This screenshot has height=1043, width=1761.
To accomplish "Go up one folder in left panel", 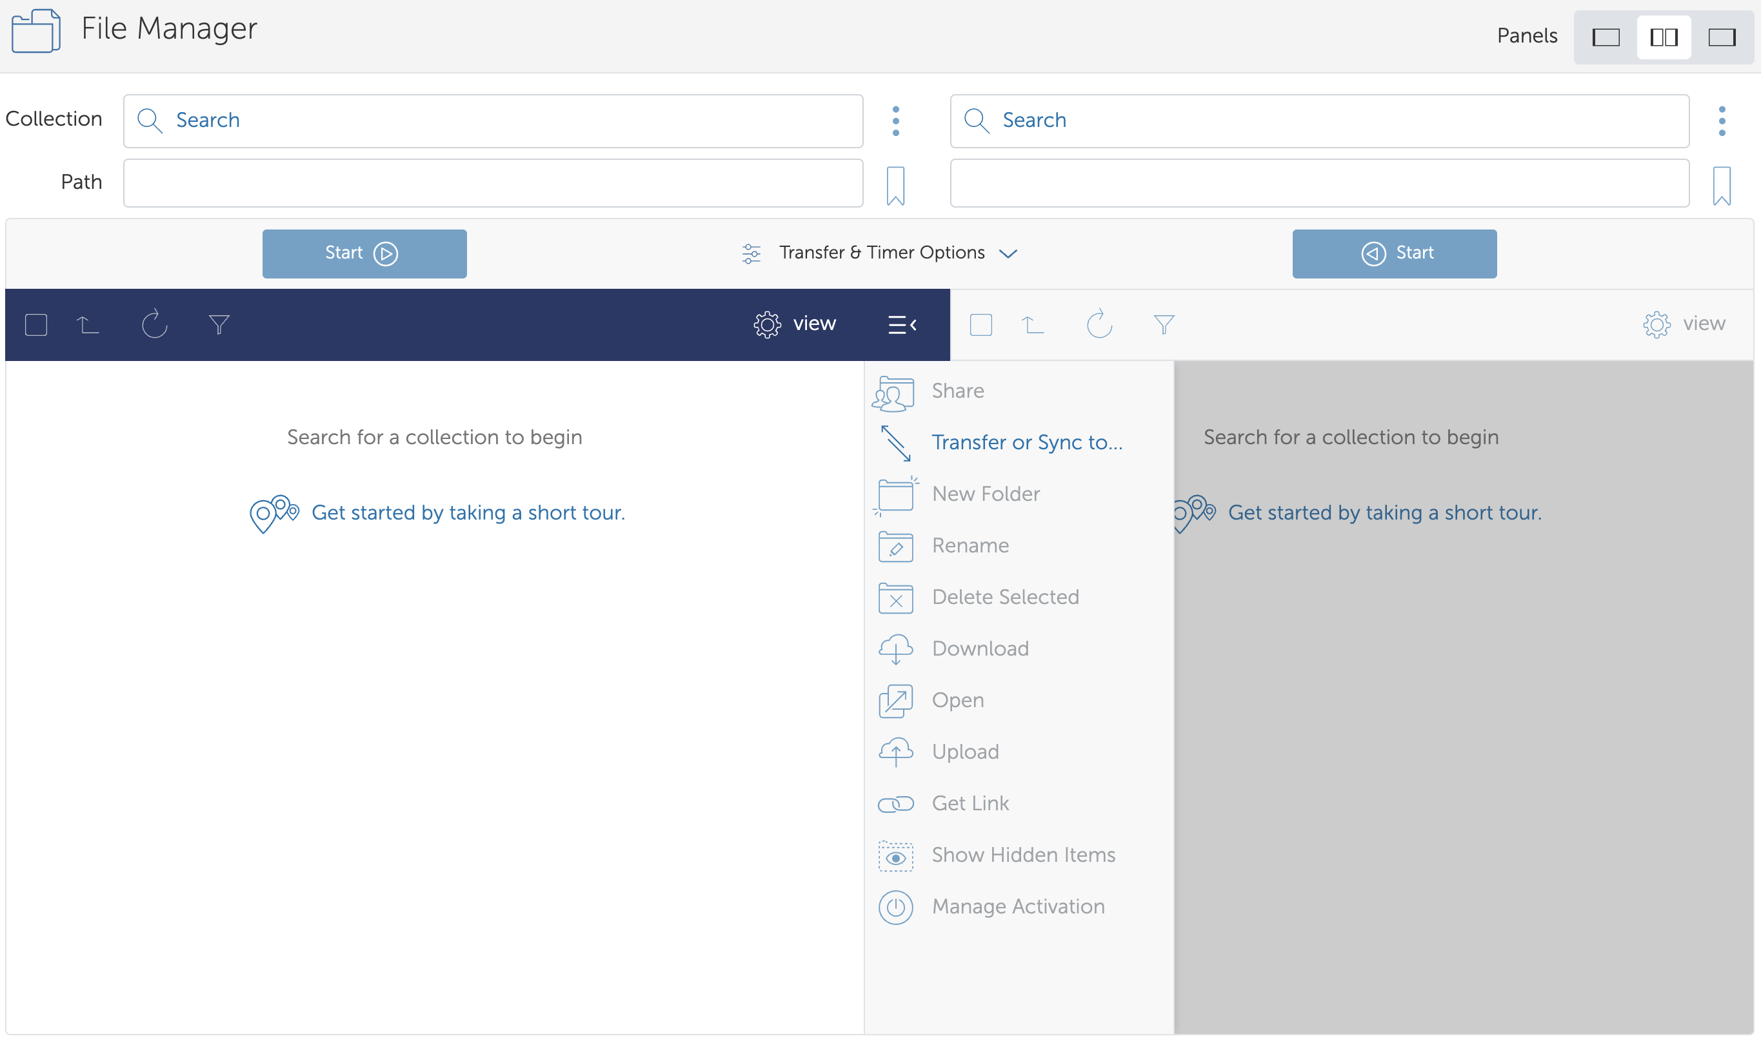I will [x=88, y=324].
